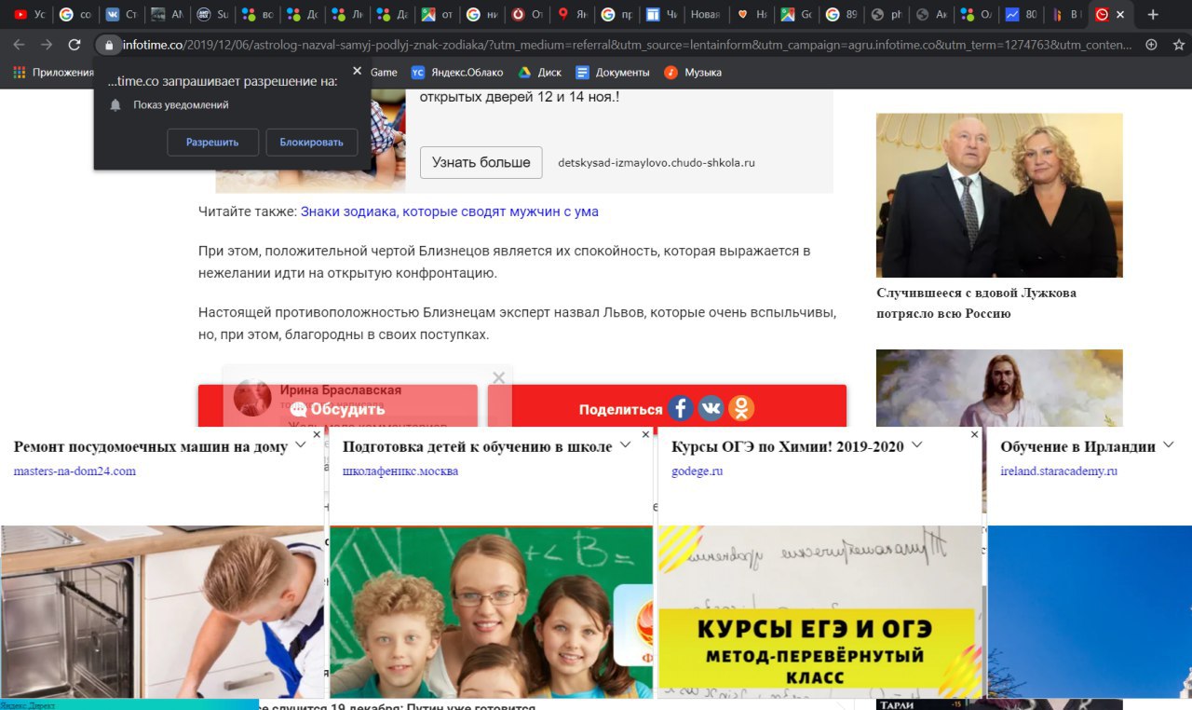Viewport: 1192px width, 710px height.
Task: Open the школафеникс.москва link
Action: coord(400,471)
